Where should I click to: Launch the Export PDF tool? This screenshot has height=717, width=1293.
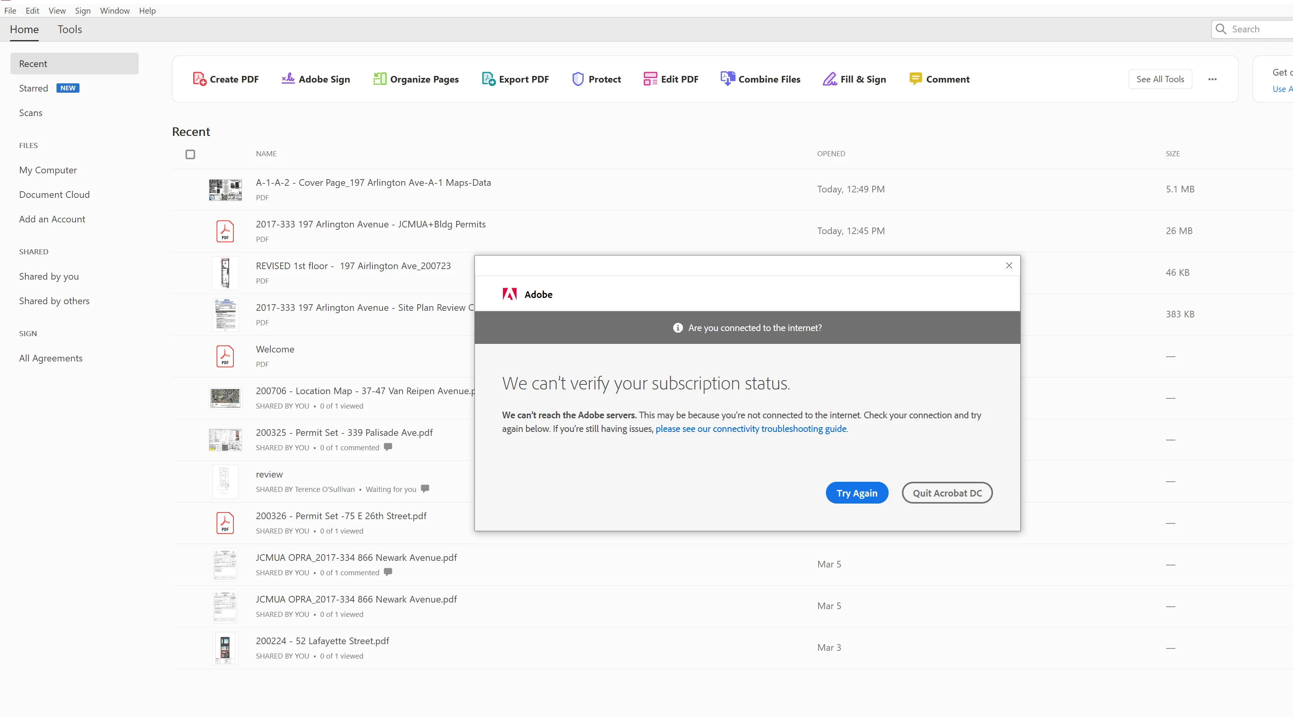[515, 79]
